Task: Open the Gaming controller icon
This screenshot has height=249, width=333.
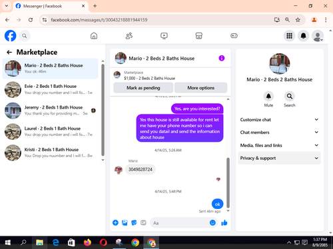Action: 234,36
